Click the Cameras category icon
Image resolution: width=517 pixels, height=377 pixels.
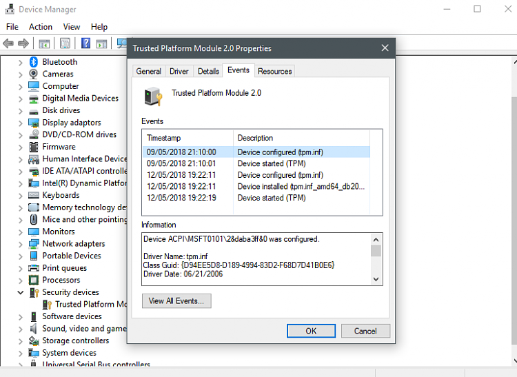click(33, 74)
